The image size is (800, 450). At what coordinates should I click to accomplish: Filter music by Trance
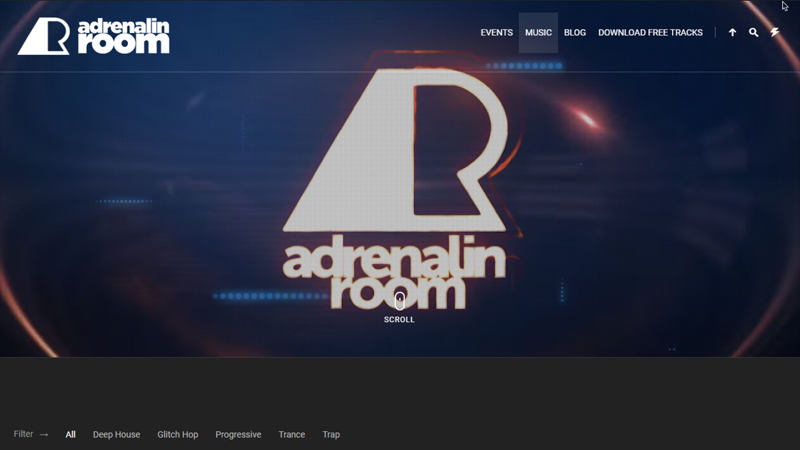tap(292, 435)
